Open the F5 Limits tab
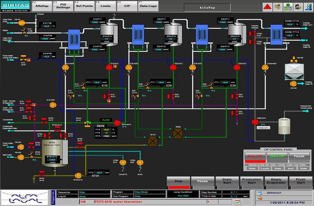Viewport: 314px width, 206px height. tap(106, 6)
